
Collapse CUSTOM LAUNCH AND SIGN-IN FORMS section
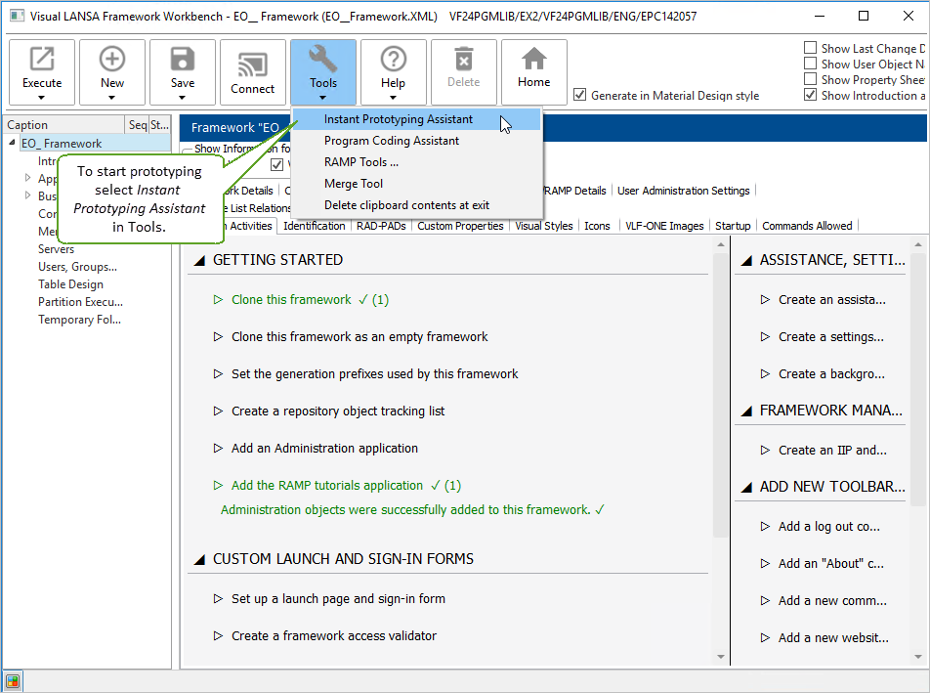(x=199, y=559)
